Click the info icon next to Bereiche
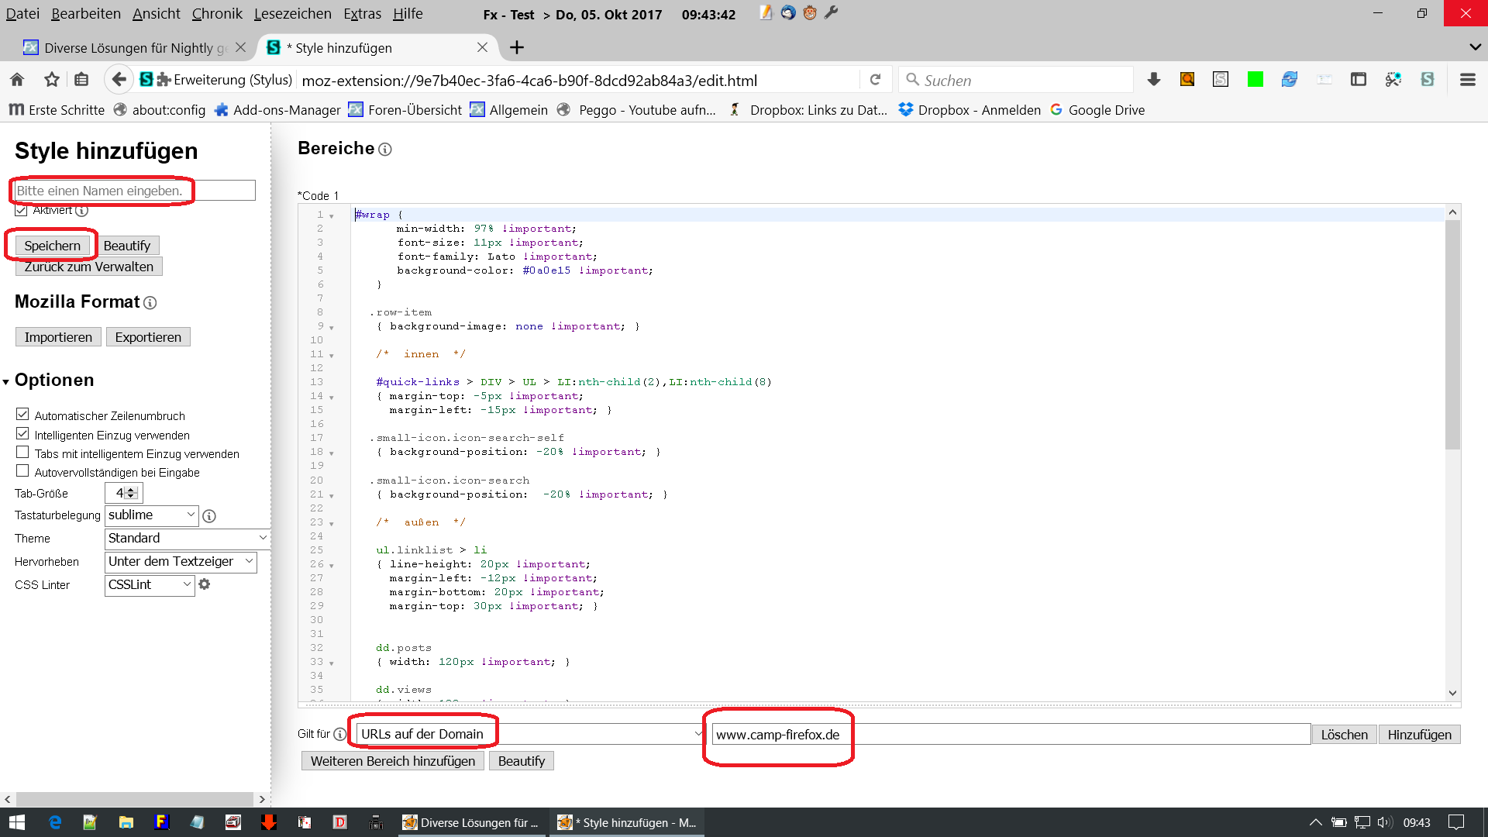This screenshot has width=1488, height=837. click(385, 150)
